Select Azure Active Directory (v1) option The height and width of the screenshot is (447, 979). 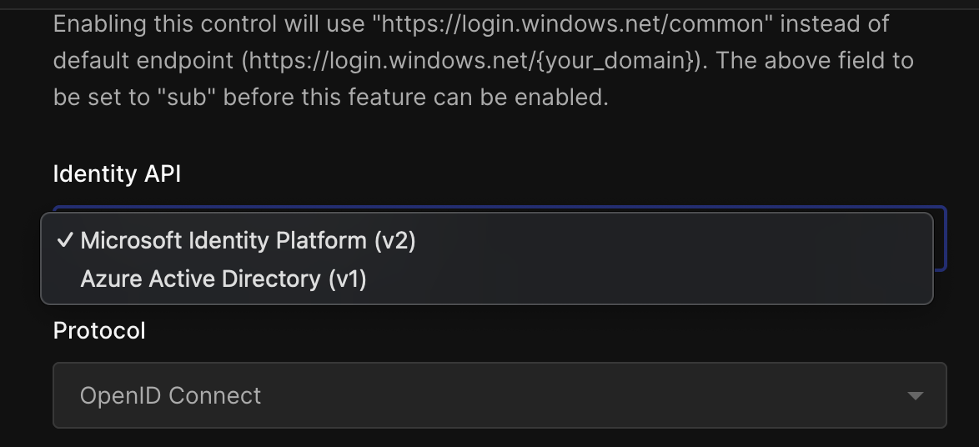tap(223, 279)
